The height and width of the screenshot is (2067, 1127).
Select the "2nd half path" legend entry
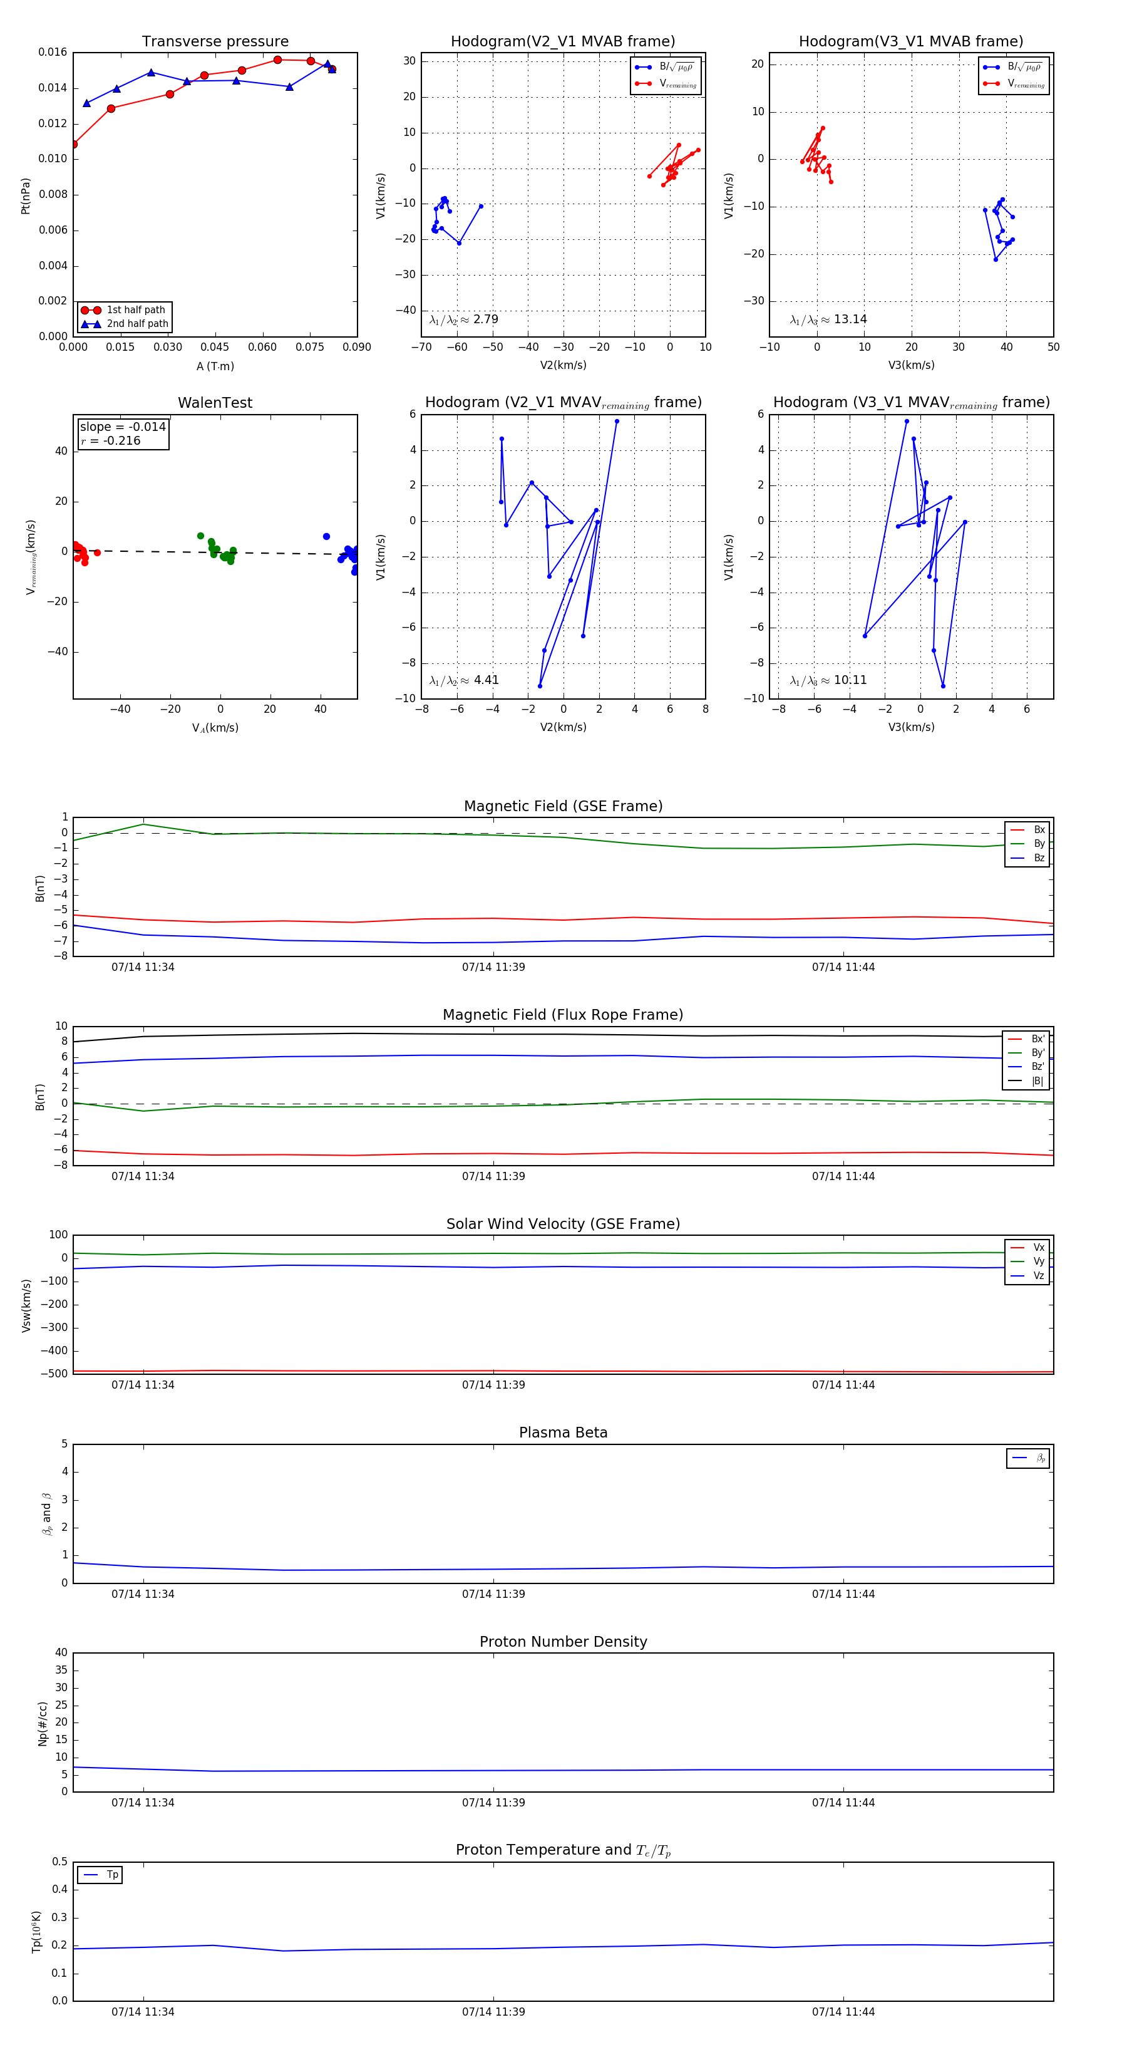coord(125,324)
